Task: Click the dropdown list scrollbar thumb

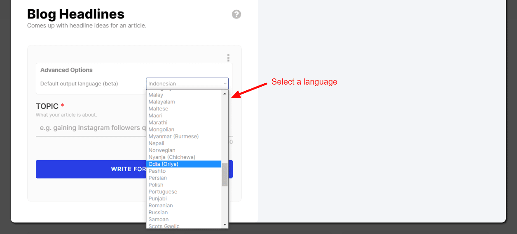Action: click(225, 174)
